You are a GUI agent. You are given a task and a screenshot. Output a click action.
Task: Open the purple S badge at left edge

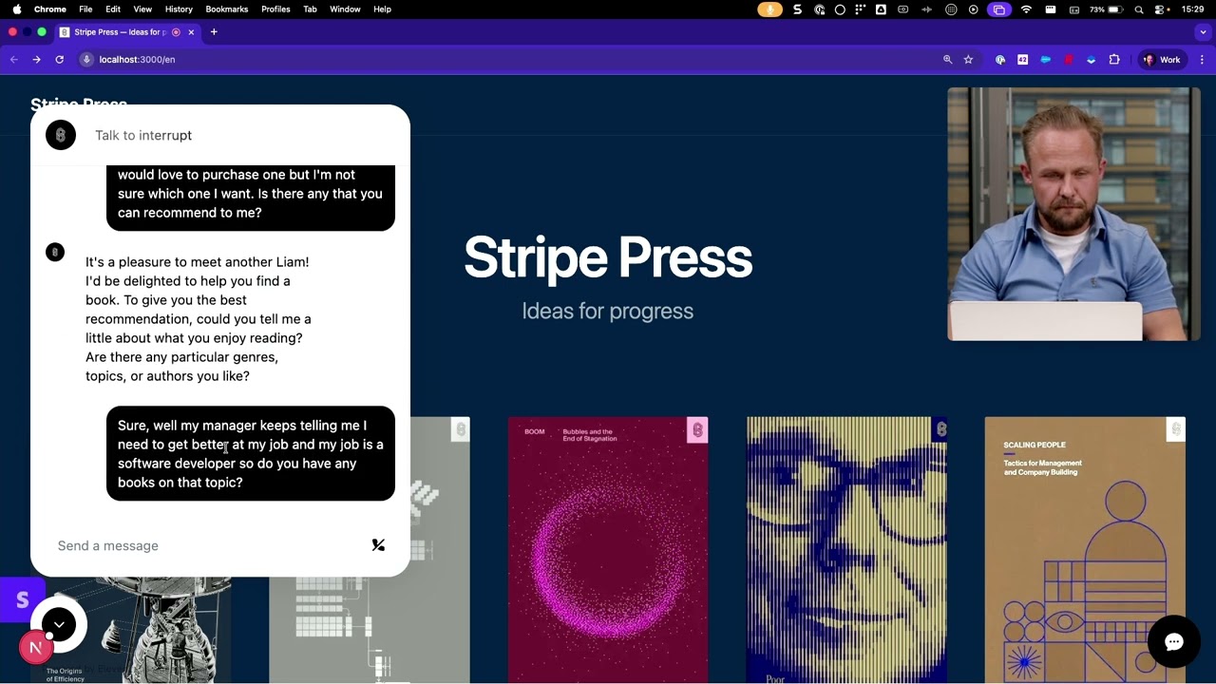[x=22, y=600]
